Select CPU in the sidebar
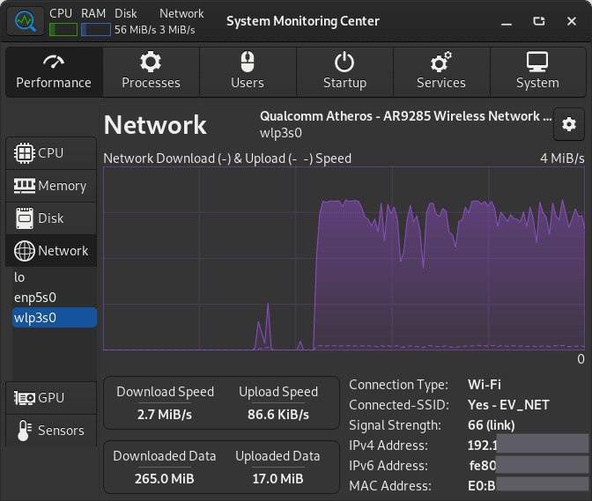 click(x=51, y=153)
